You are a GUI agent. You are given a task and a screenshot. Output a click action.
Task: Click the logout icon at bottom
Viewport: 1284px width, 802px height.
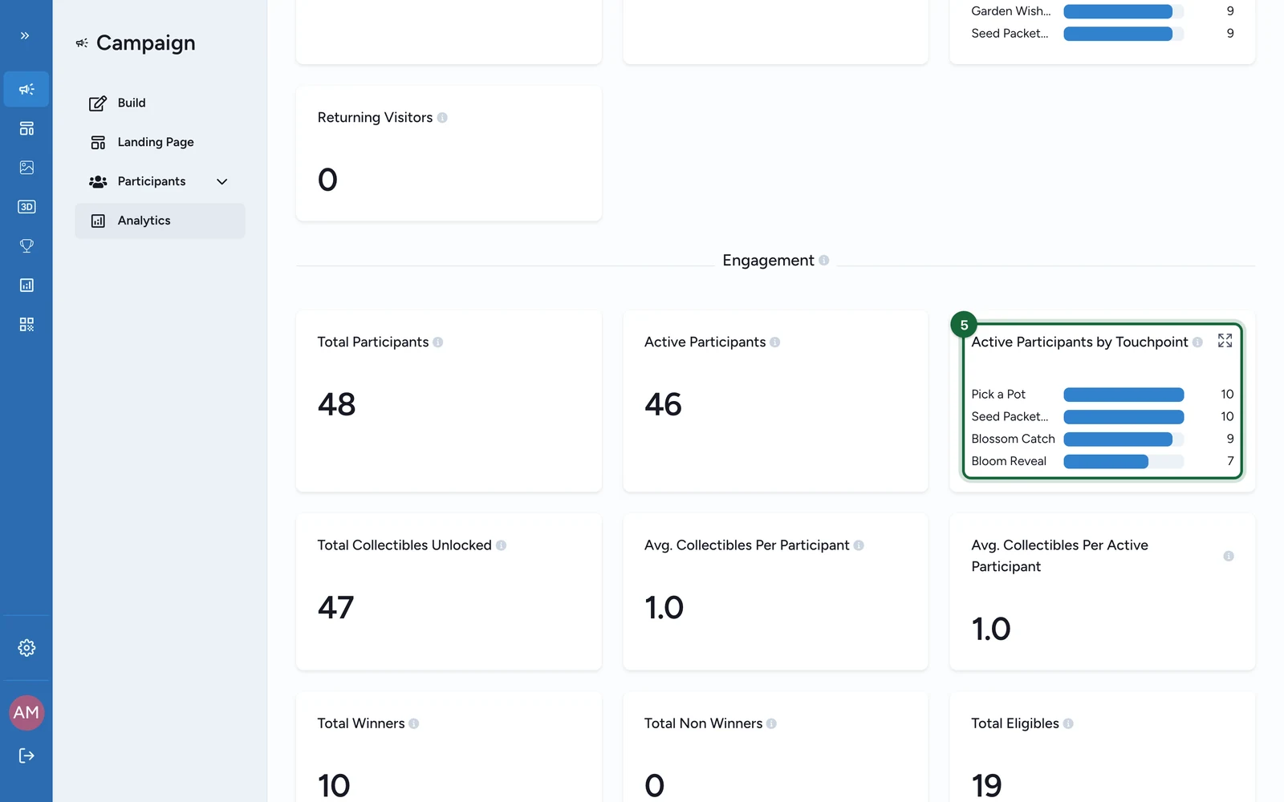(x=26, y=755)
